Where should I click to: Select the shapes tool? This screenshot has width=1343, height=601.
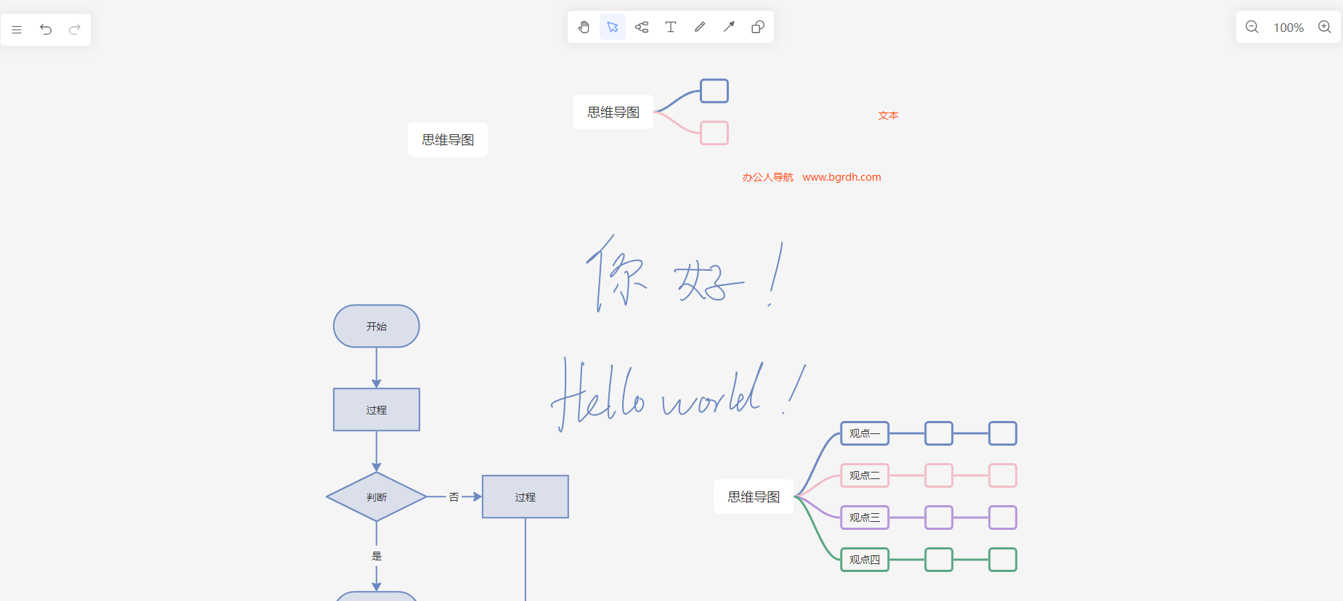tap(758, 27)
